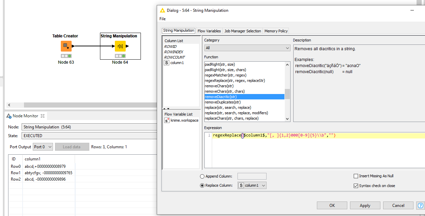Click the Cancel button
Image resolution: width=425 pixels, height=216 pixels.
click(x=398, y=205)
